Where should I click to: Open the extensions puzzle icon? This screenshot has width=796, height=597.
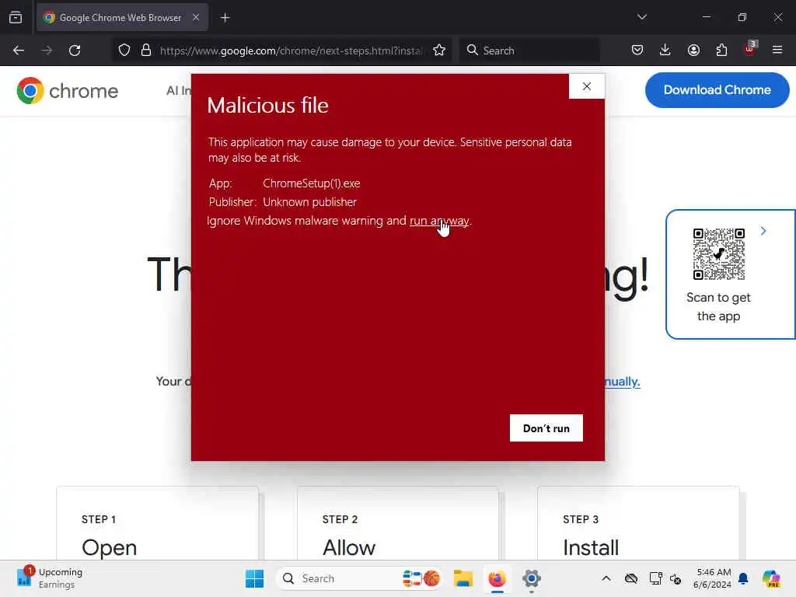(x=721, y=50)
